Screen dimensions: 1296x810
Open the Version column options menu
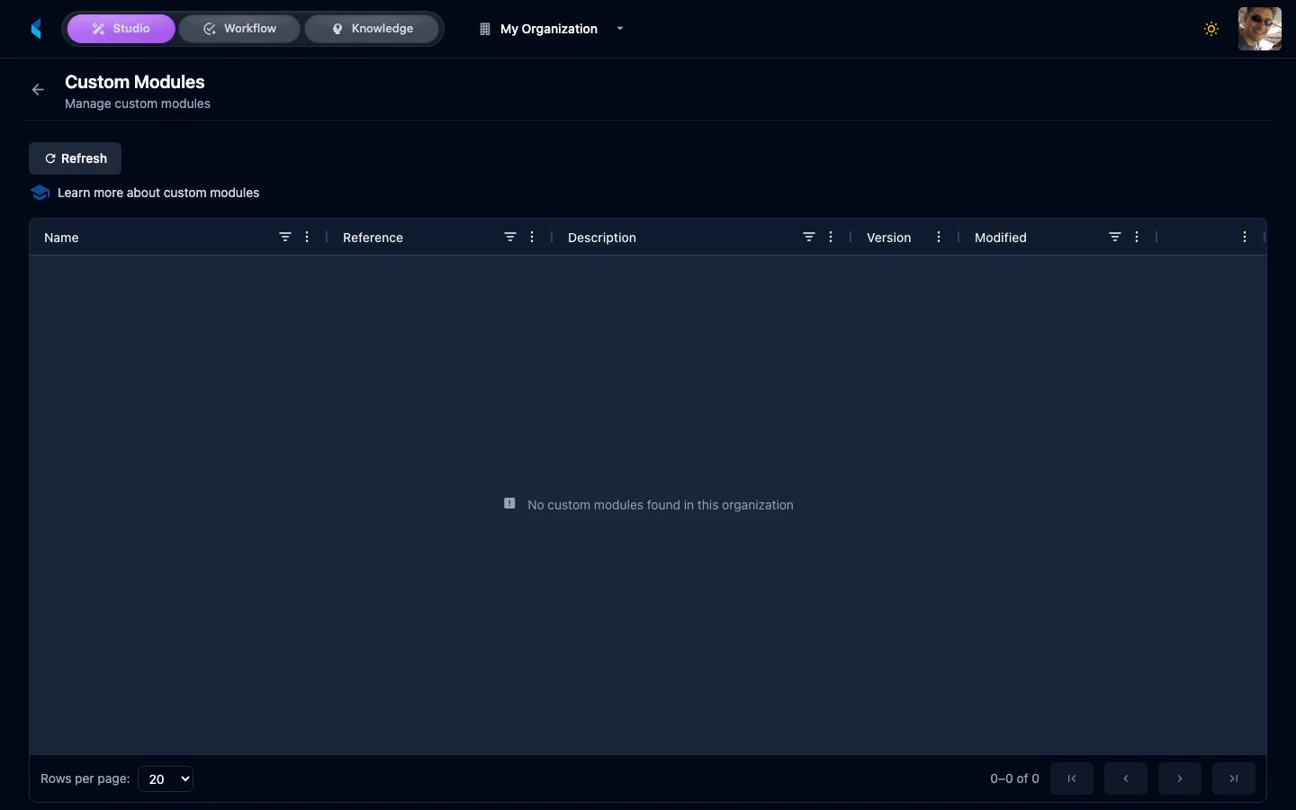click(939, 237)
